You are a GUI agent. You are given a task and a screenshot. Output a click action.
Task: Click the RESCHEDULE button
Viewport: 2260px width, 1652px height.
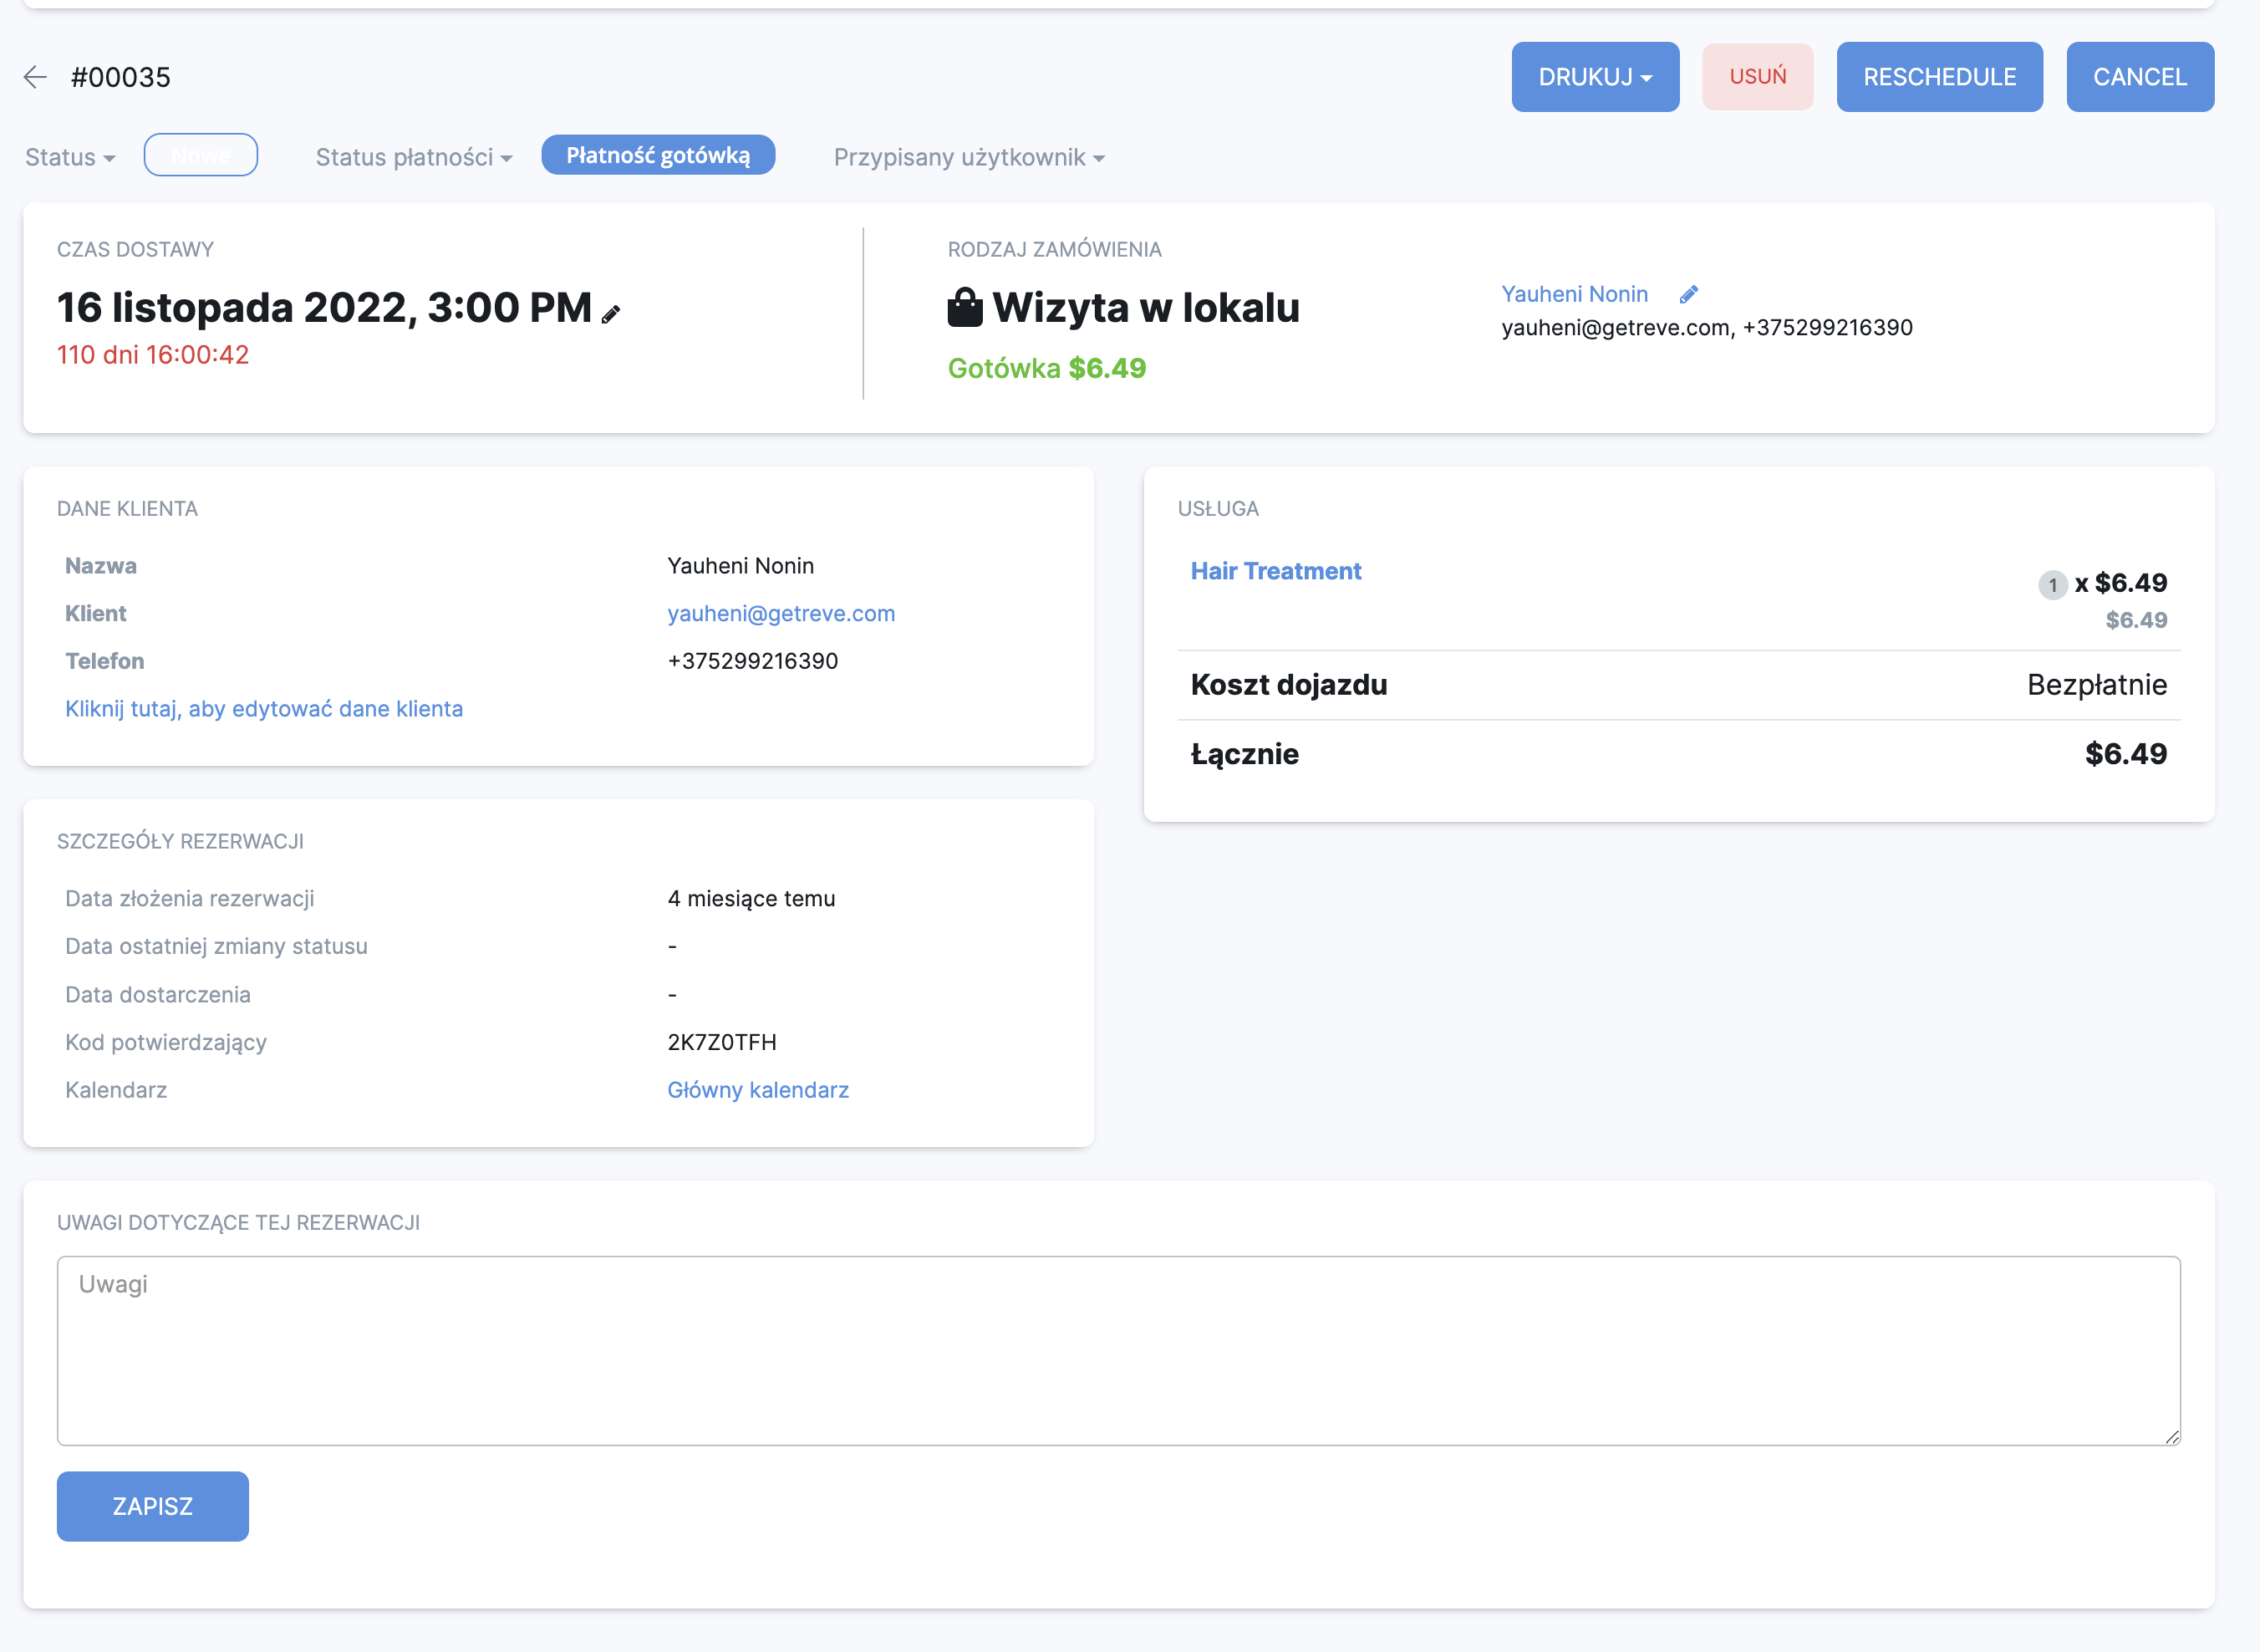click(x=1939, y=77)
